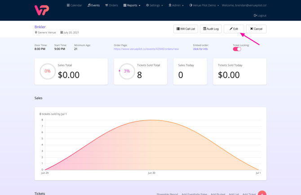
Task: Click the 0% sales total progress circle
Action: click(x=48, y=71)
